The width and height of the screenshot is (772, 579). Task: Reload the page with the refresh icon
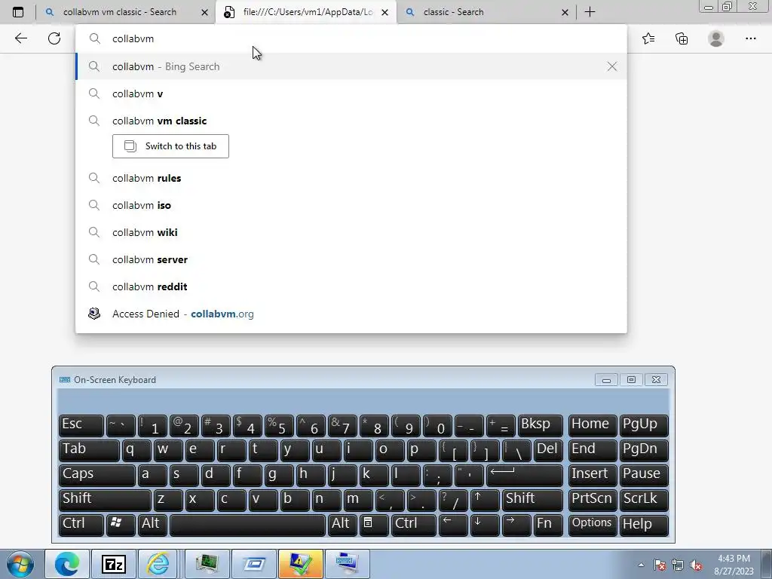pos(54,38)
